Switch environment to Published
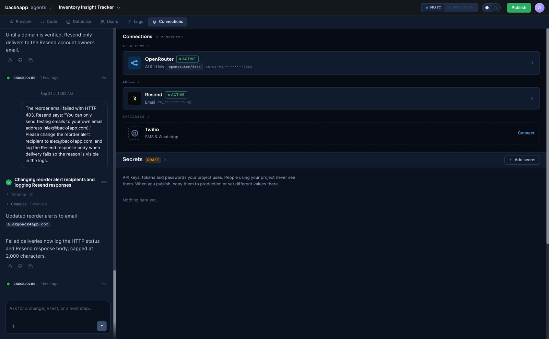The height and width of the screenshot is (339, 549). [461, 8]
